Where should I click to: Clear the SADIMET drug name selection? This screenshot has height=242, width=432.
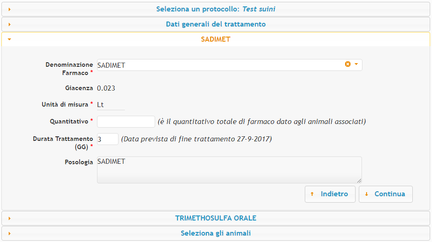tap(348, 64)
